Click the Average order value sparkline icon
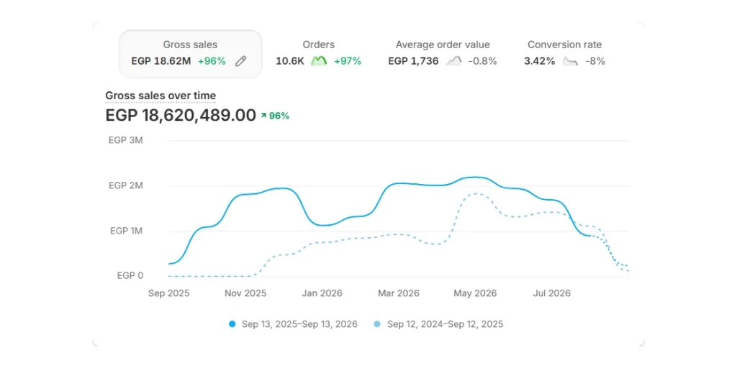The width and height of the screenshot is (737, 368). click(x=453, y=61)
